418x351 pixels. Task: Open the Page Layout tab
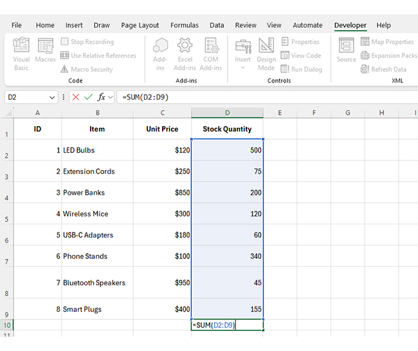coord(140,25)
